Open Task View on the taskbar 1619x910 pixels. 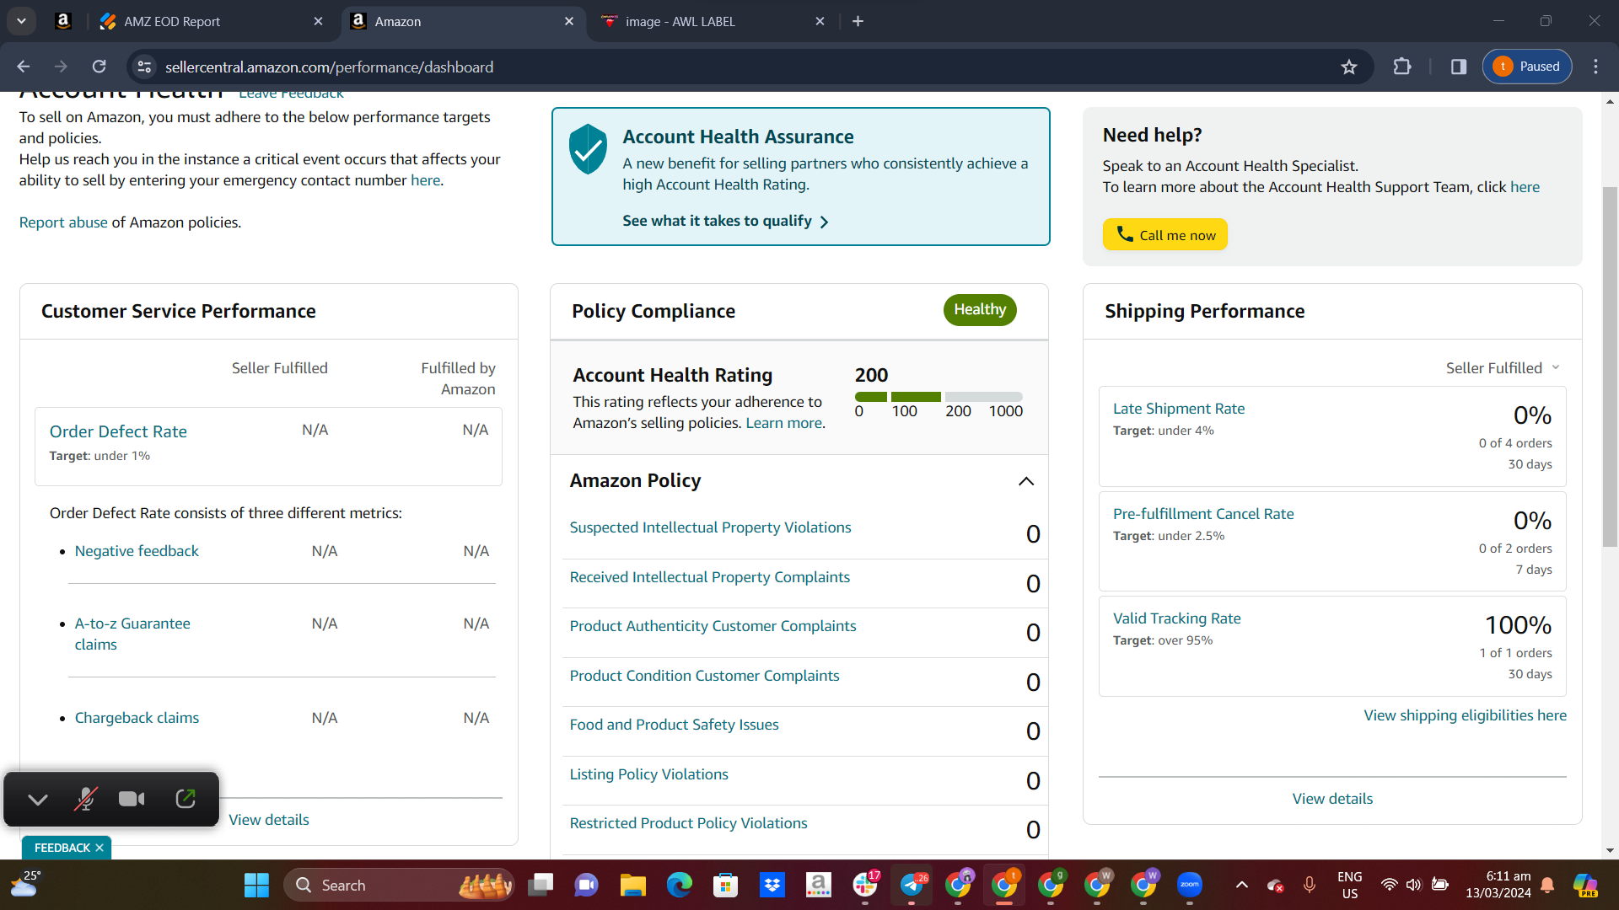[541, 886]
